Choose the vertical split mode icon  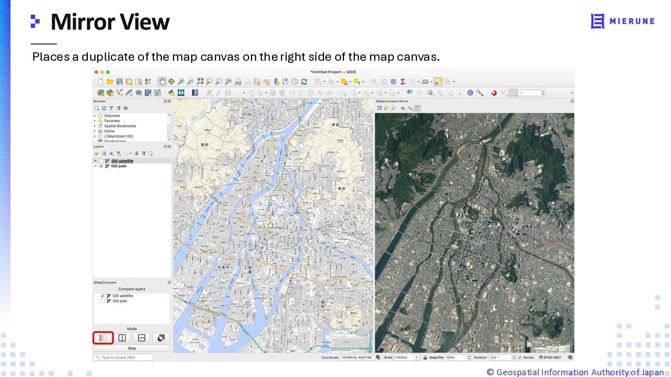[x=122, y=338]
